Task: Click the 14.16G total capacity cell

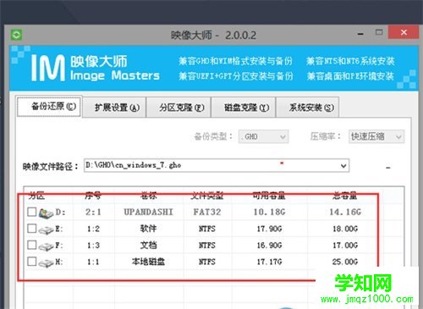Action: pyautogui.click(x=345, y=212)
